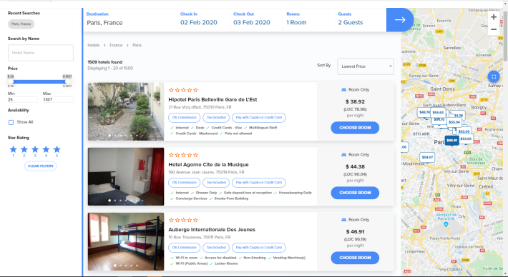This screenshot has height=277, width=508.
Task: Expand map to fullscreen
Action: coord(494,76)
